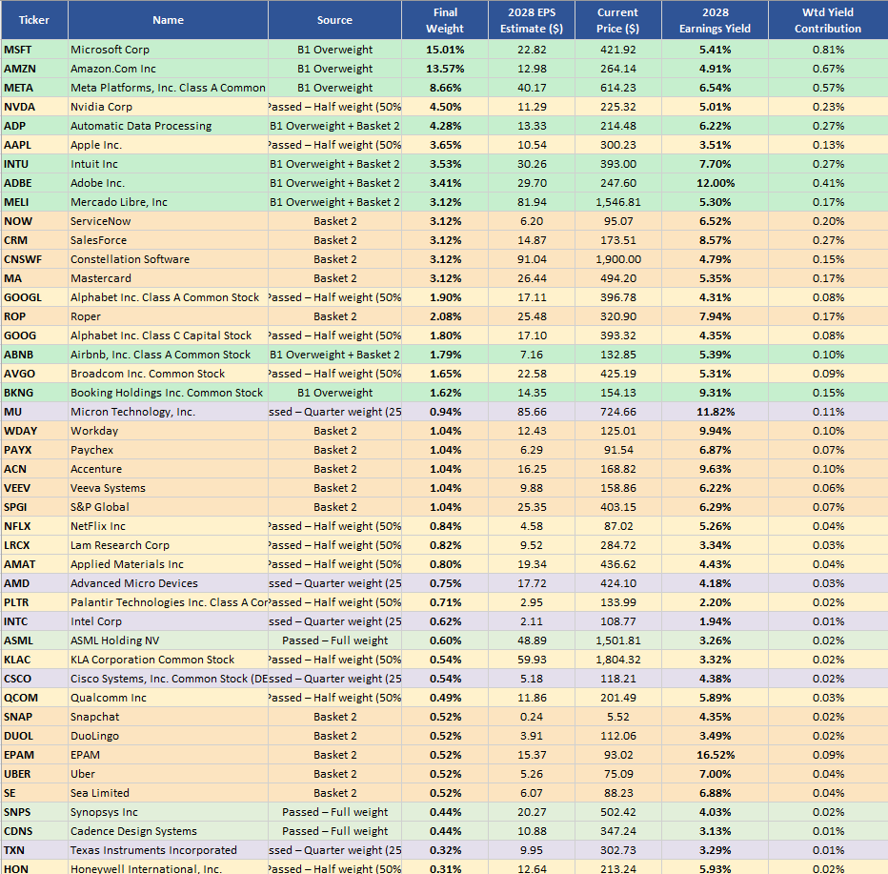This screenshot has height=874, width=888.
Task: Click the MSFT ticker cell
Action: coord(34,50)
